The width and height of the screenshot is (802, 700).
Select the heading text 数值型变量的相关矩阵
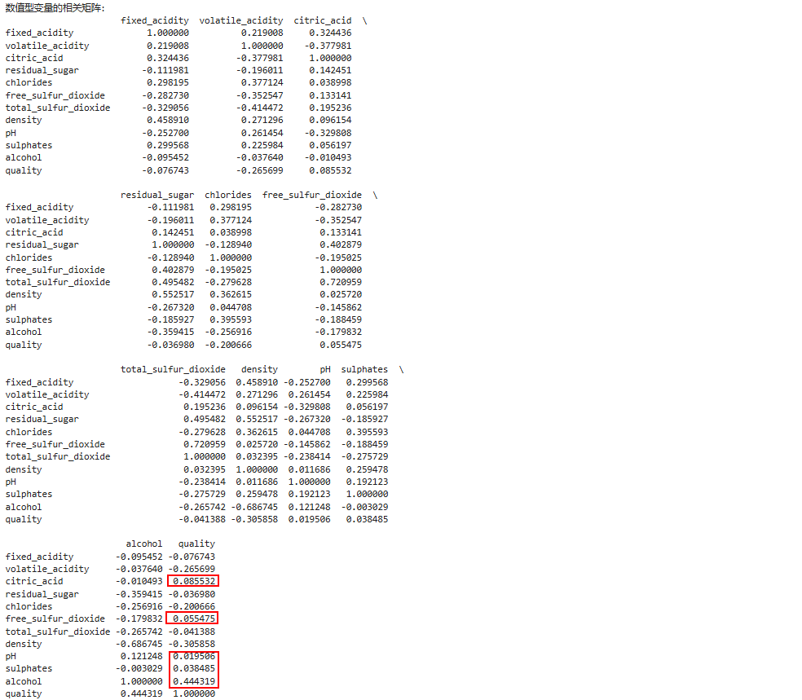pyautogui.click(x=53, y=8)
